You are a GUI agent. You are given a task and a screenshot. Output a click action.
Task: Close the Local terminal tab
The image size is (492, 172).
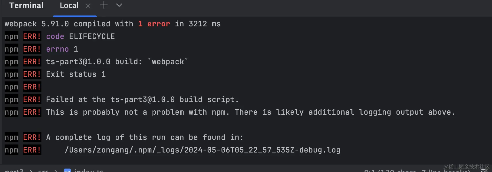pos(88,6)
